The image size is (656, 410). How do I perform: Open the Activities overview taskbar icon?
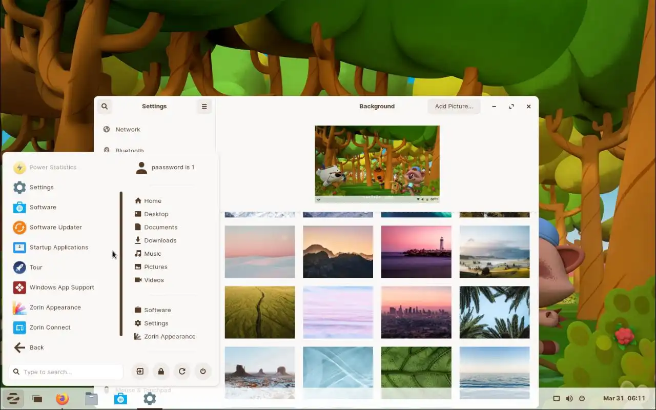click(37, 398)
